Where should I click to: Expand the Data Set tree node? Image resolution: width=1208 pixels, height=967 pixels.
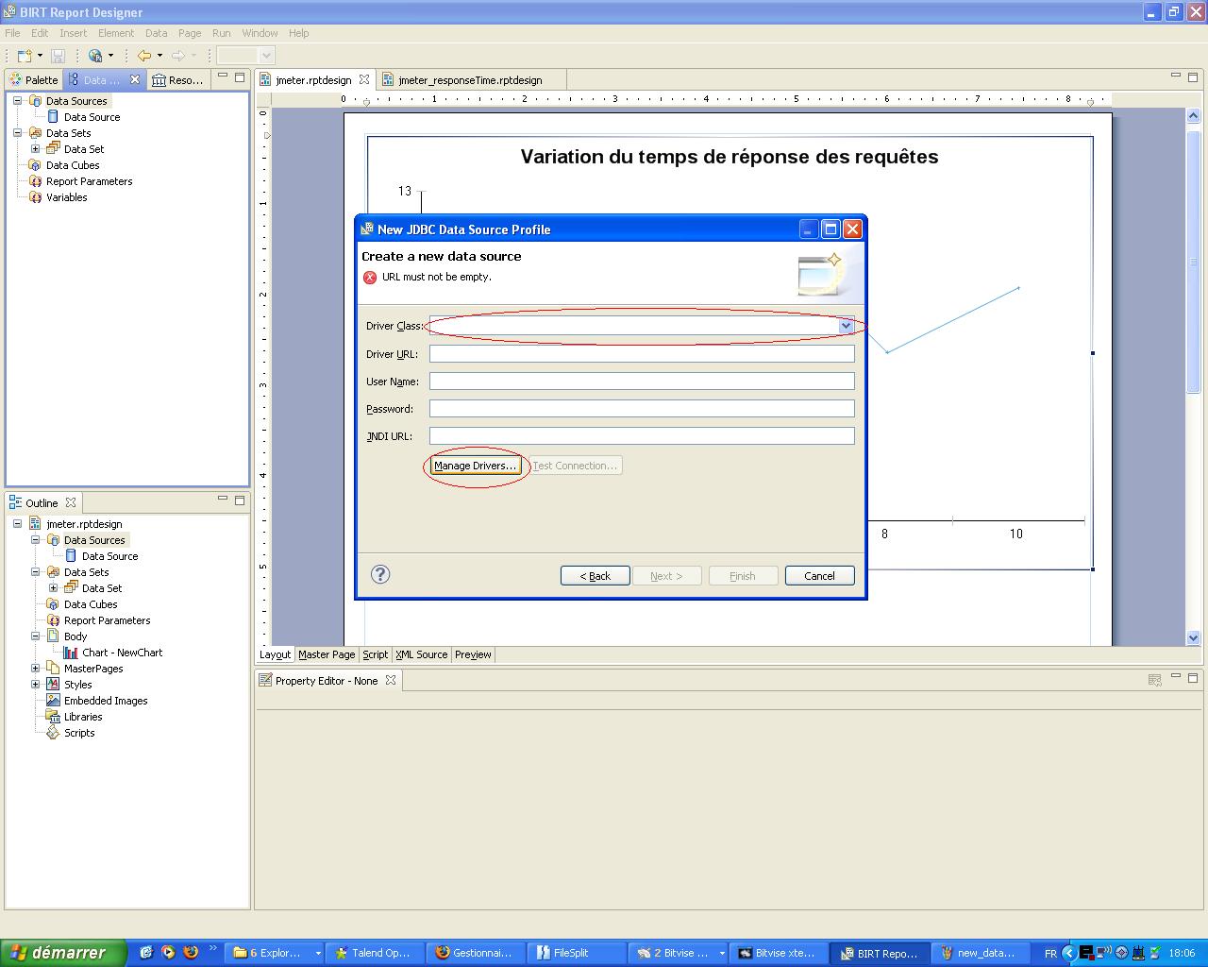(x=35, y=148)
